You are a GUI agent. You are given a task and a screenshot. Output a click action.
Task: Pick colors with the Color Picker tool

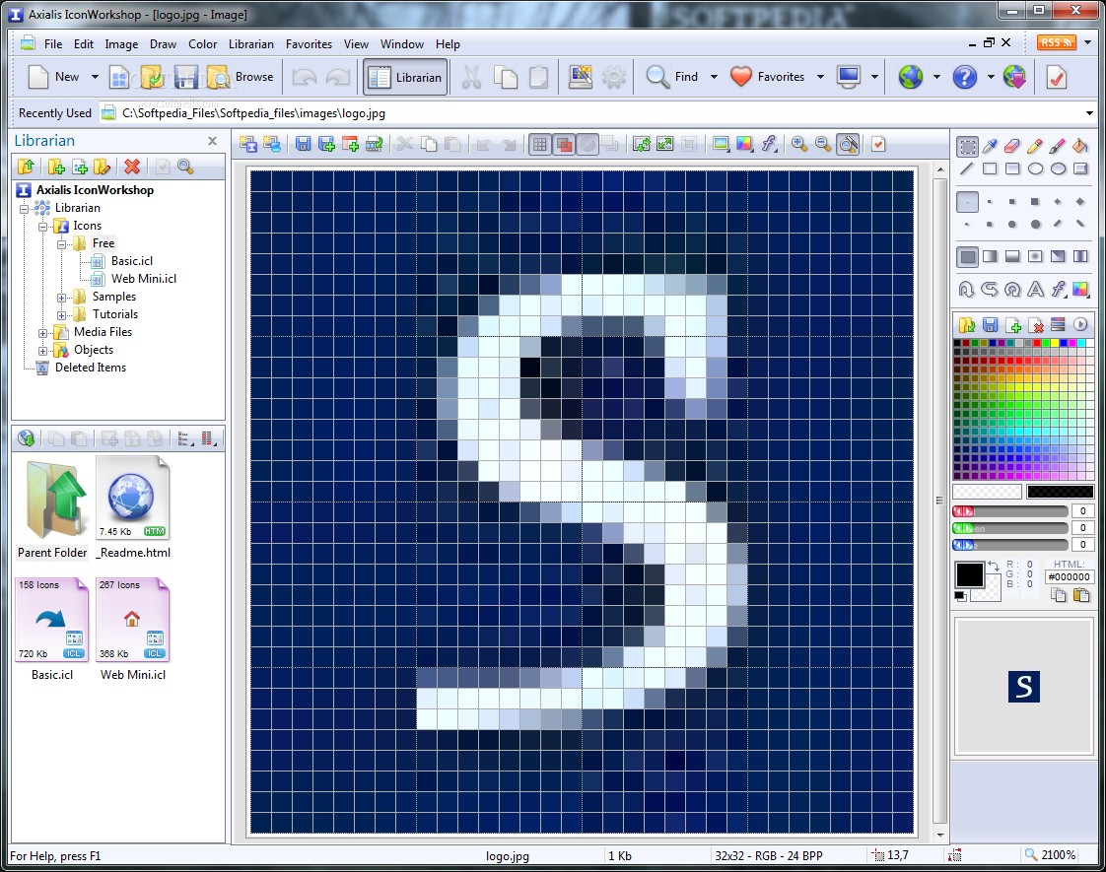[989, 146]
